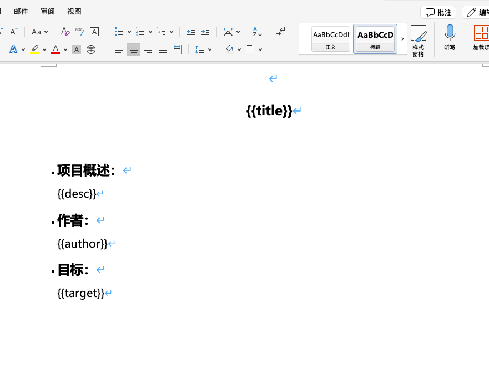Select the 标题 style
Viewport: 489px width, 367px height.
click(x=375, y=39)
